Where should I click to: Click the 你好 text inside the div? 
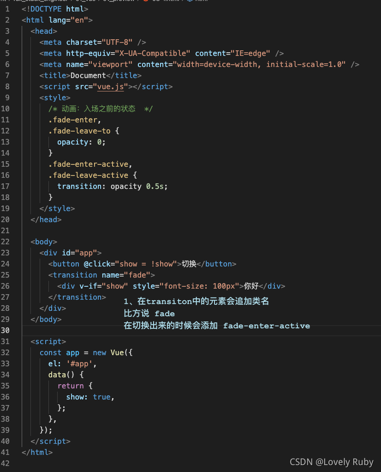click(x=251, y=286)
